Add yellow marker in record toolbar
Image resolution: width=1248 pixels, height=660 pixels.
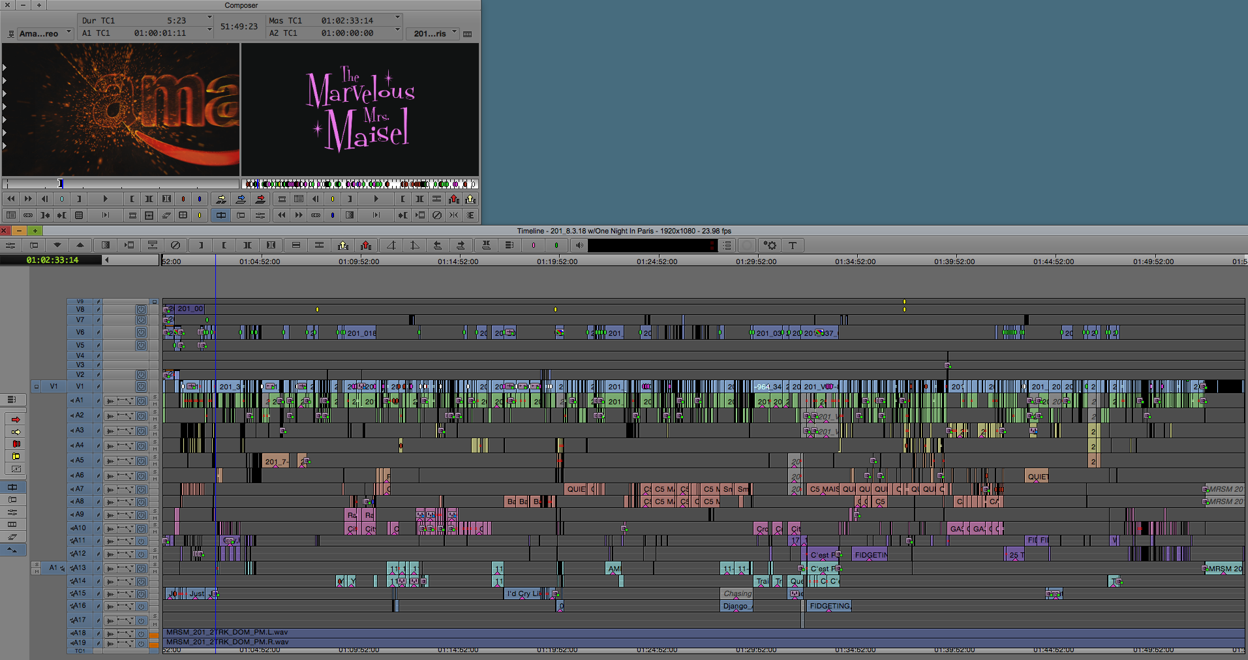[333, 199]
